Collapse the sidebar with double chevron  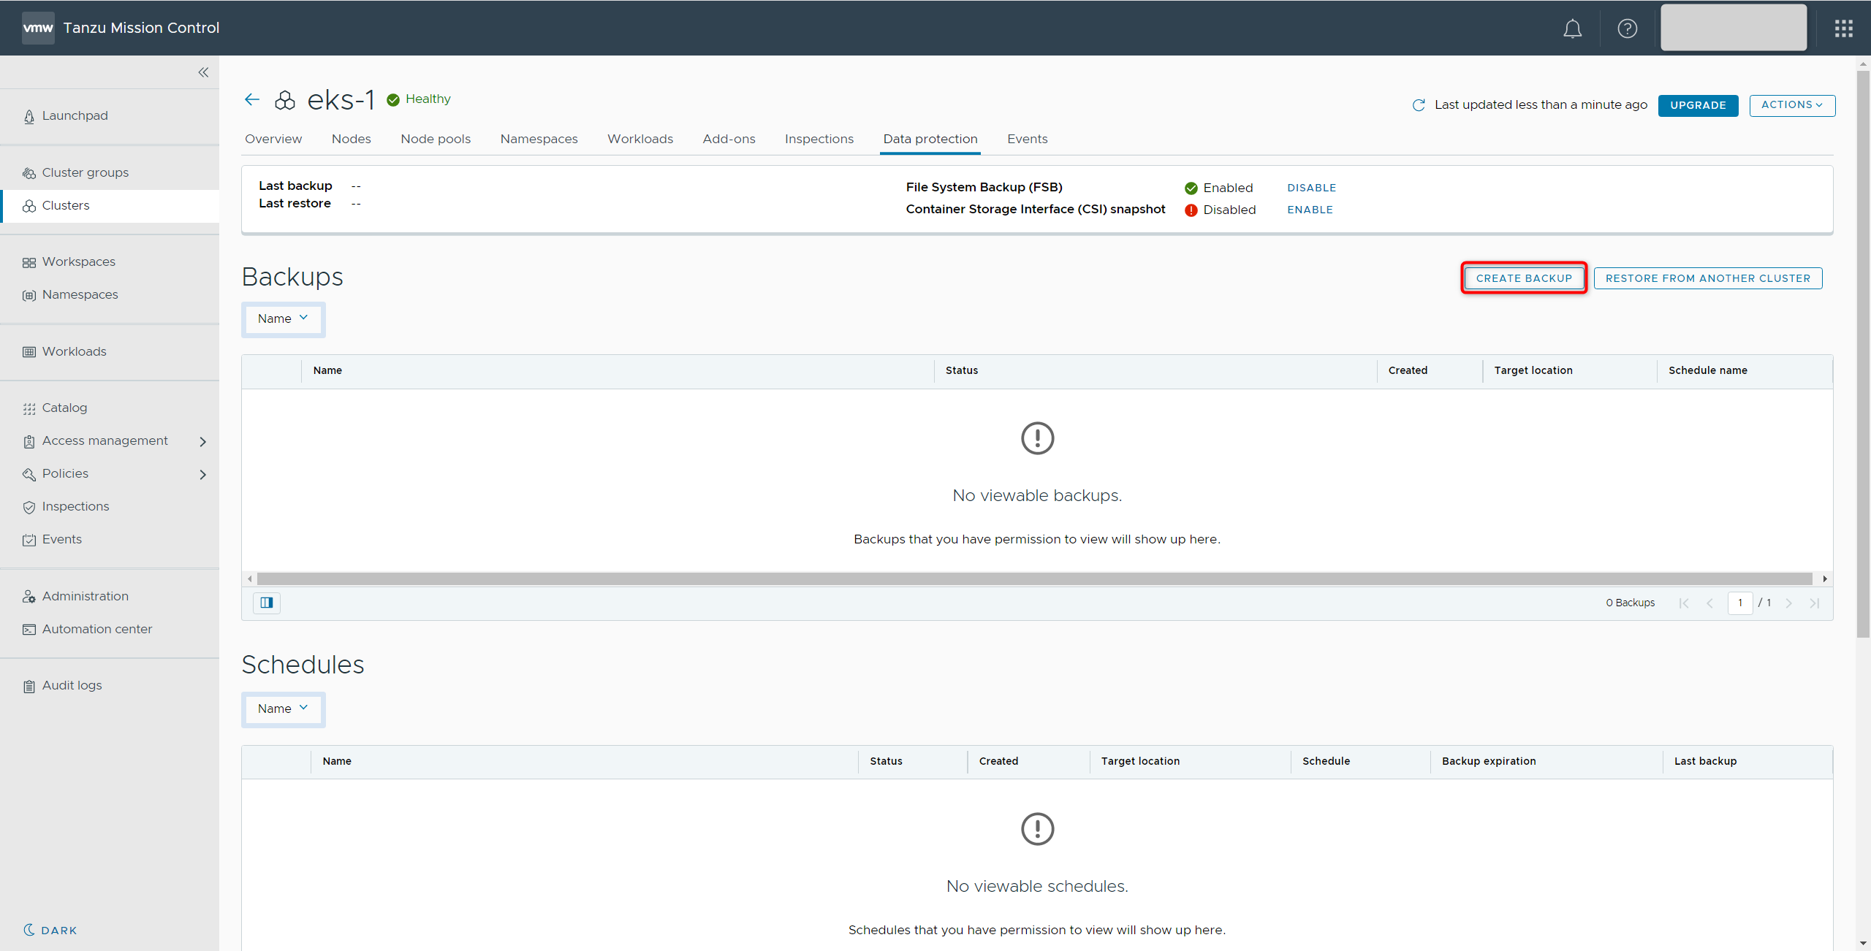(203, 72)
